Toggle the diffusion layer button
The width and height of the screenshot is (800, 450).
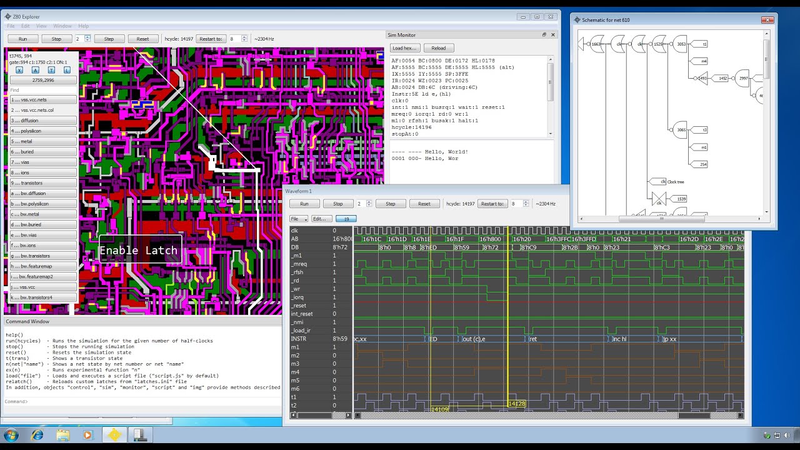[43, 121]
